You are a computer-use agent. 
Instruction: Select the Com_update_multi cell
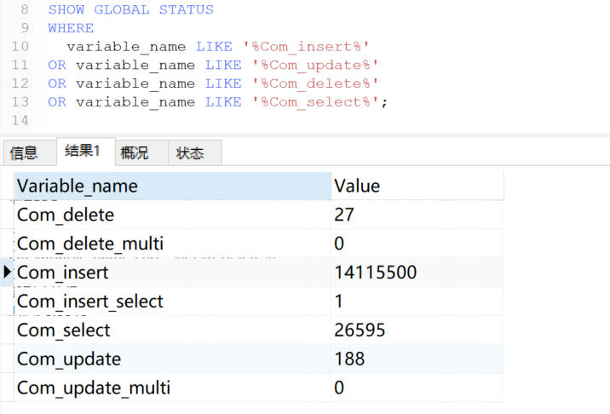[172, 388]
